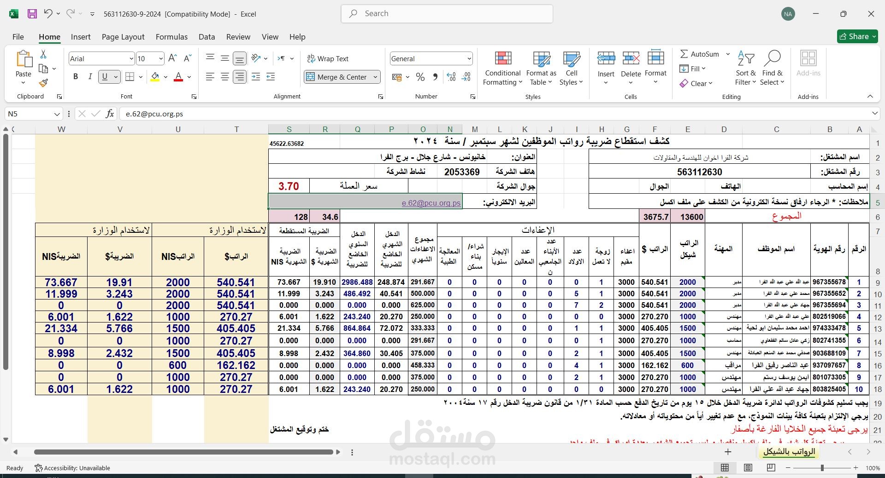Click Increase Decimal icon

[x=451, y=77]
